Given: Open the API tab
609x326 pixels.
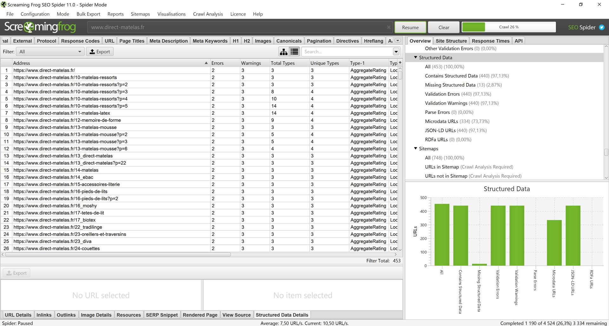Looking at the screenshot, I should tap(518, 41).
